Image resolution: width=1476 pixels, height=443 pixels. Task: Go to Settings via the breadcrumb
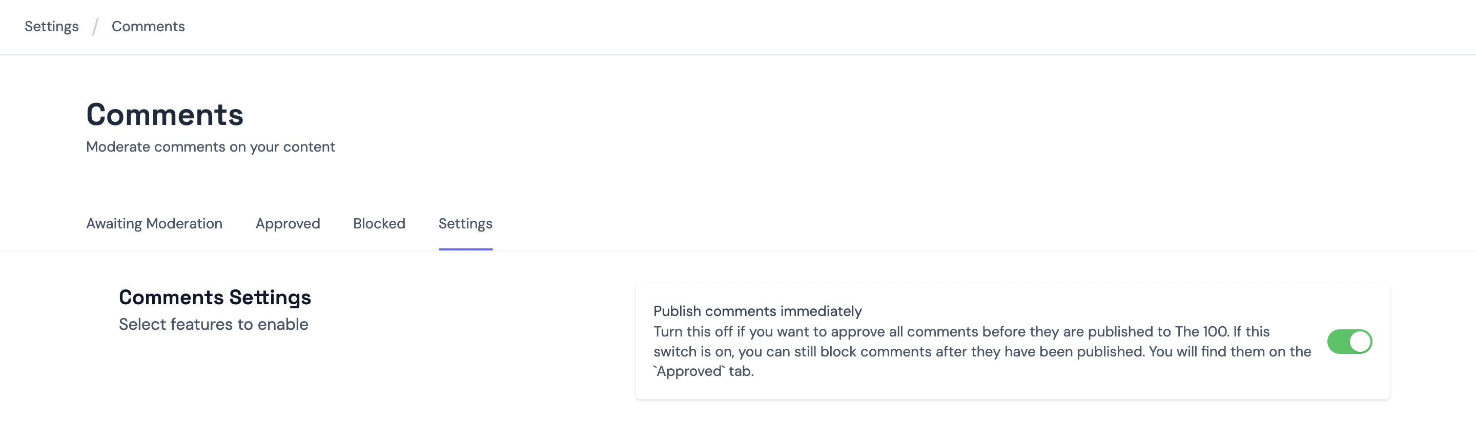coord(52,26)
